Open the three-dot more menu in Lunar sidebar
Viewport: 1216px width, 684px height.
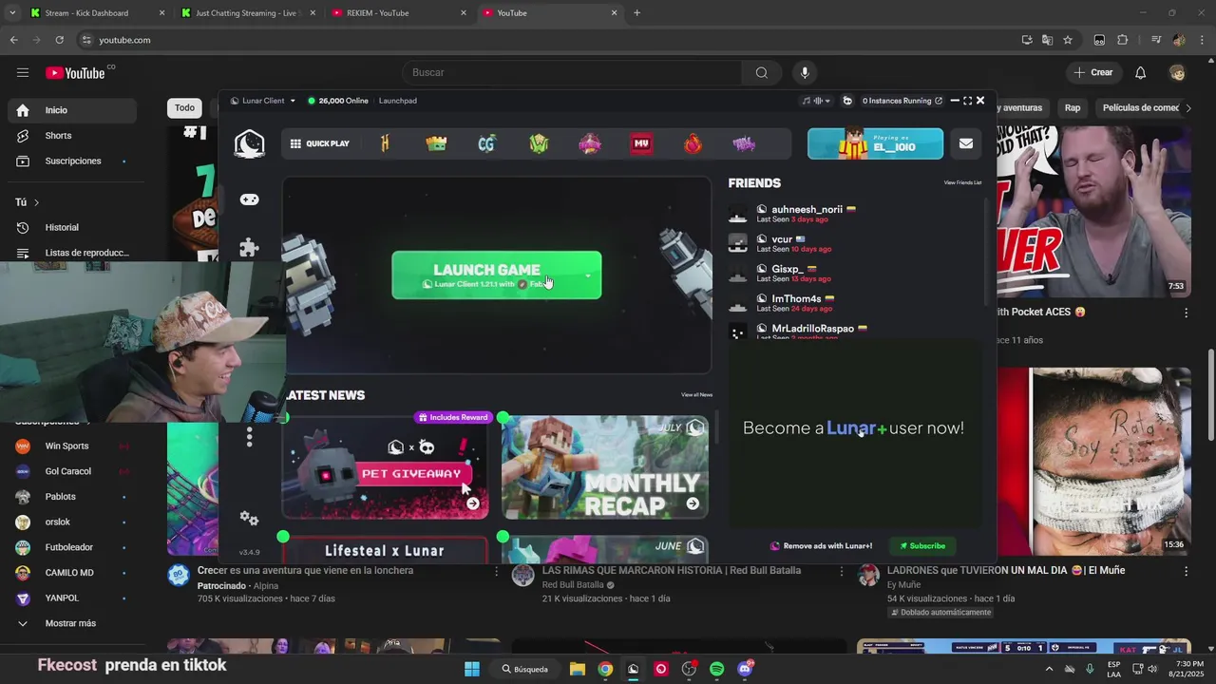pyautogui.click(x=249, y=436)
